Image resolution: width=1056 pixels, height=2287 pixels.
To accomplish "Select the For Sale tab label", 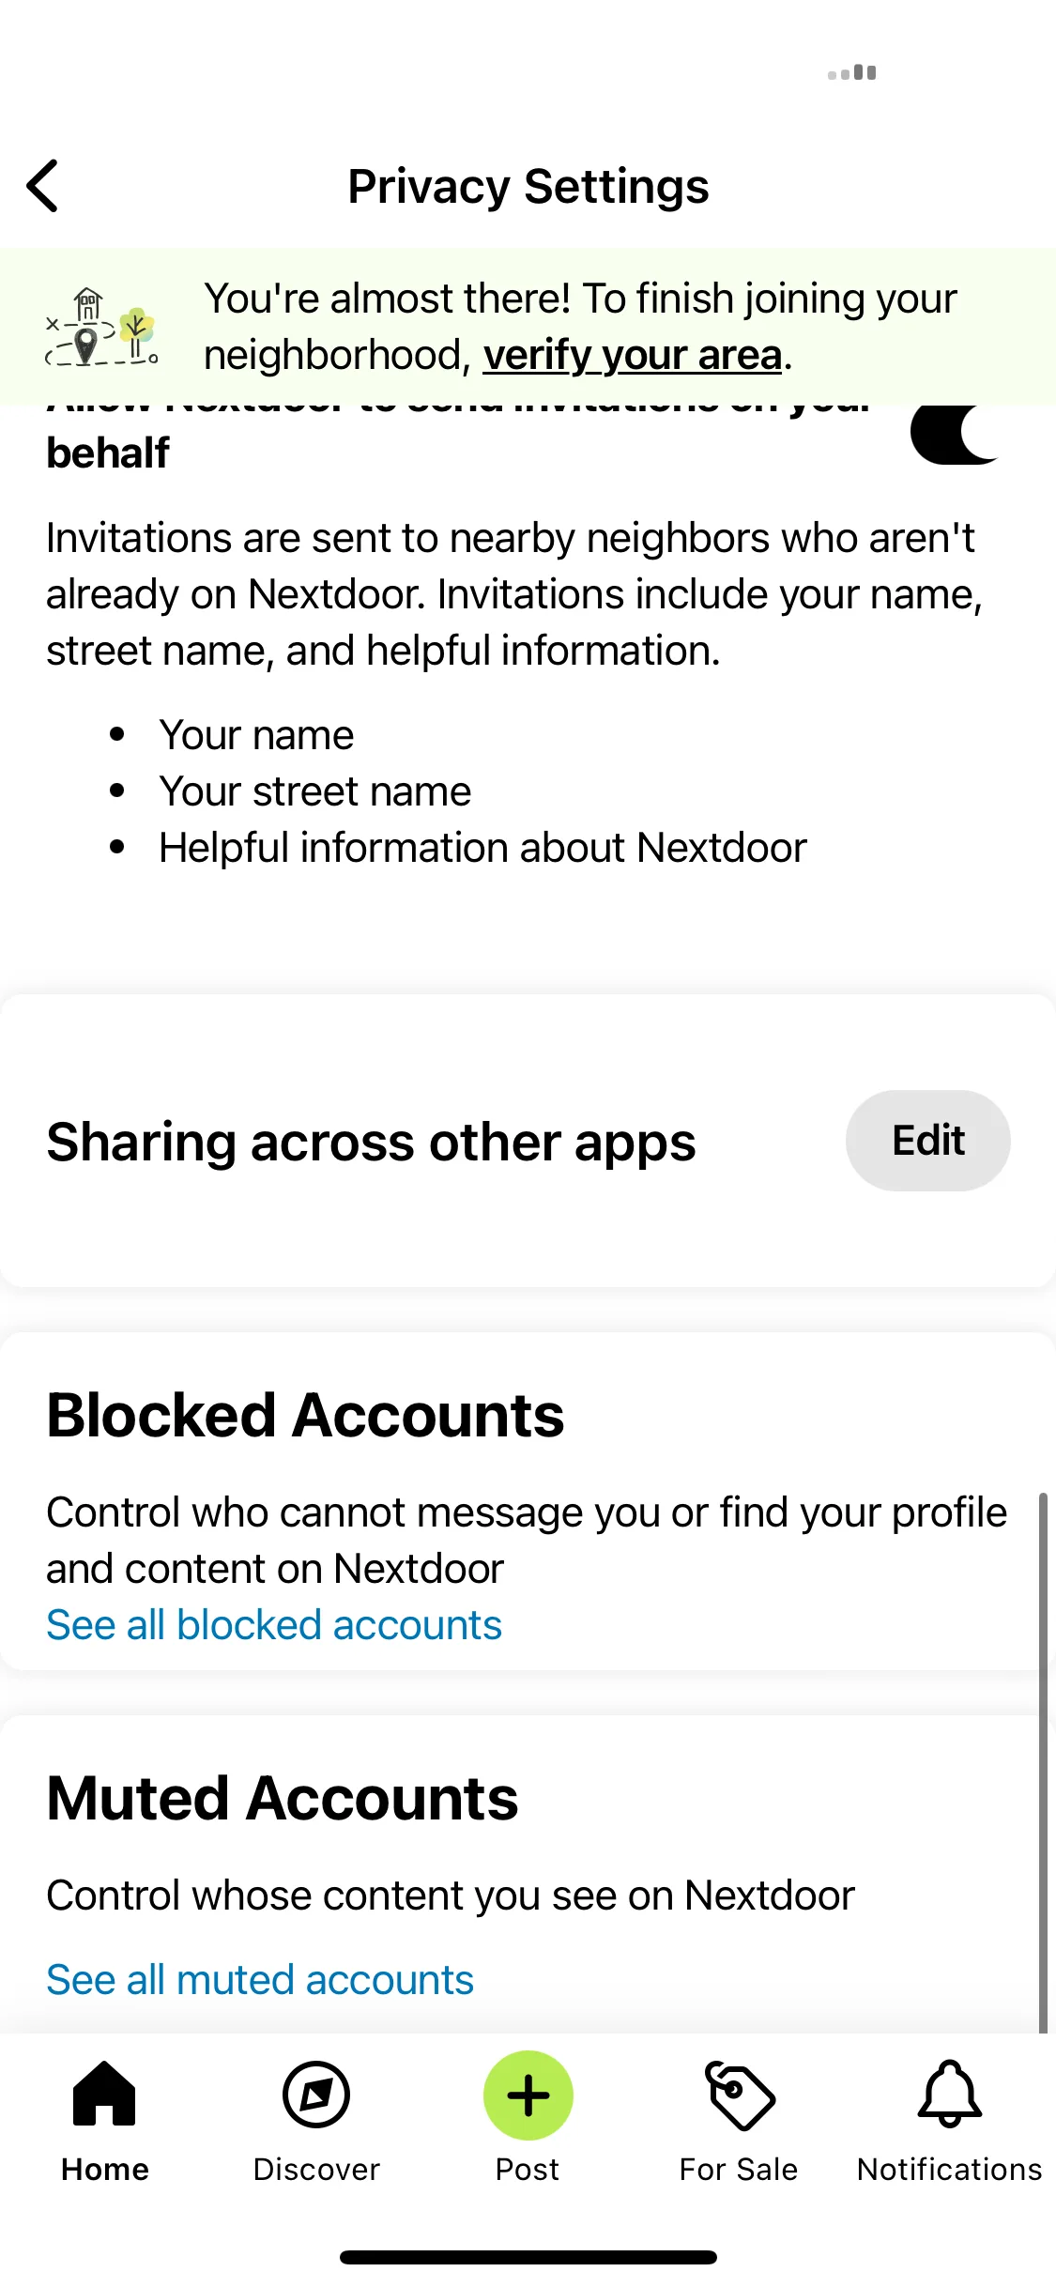I will [x=739, y=2170].
